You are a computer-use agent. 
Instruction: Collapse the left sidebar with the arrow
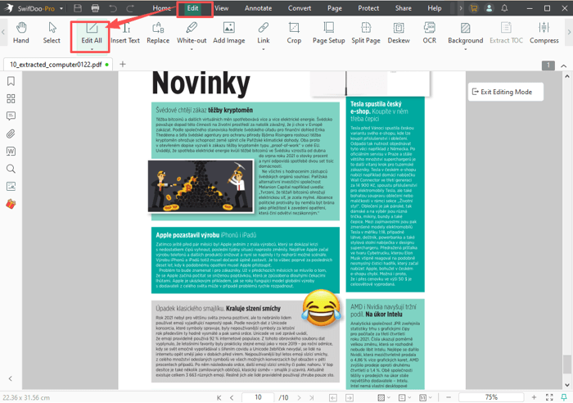(x=10, y=379)
